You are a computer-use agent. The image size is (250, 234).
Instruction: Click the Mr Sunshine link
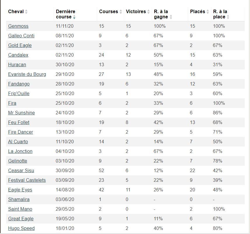[21, 113]
